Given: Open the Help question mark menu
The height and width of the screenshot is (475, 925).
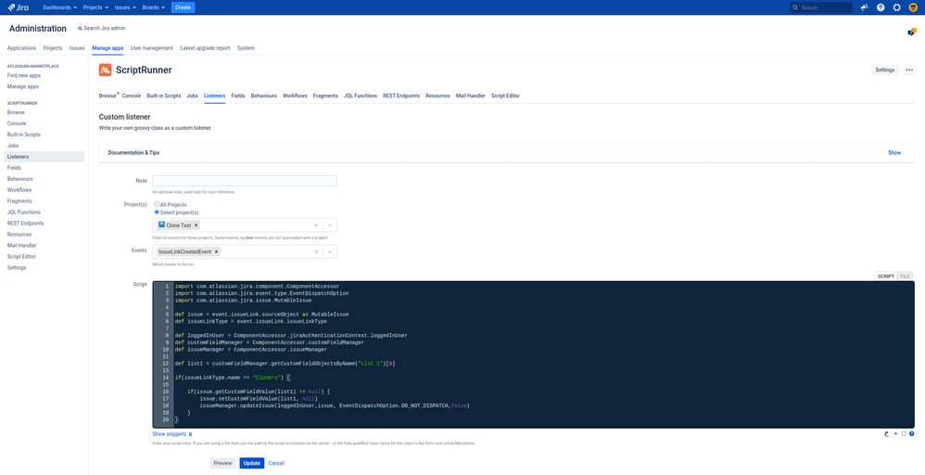Looking at the screenshot, I should pyautogui.click(x=881, y=7).
